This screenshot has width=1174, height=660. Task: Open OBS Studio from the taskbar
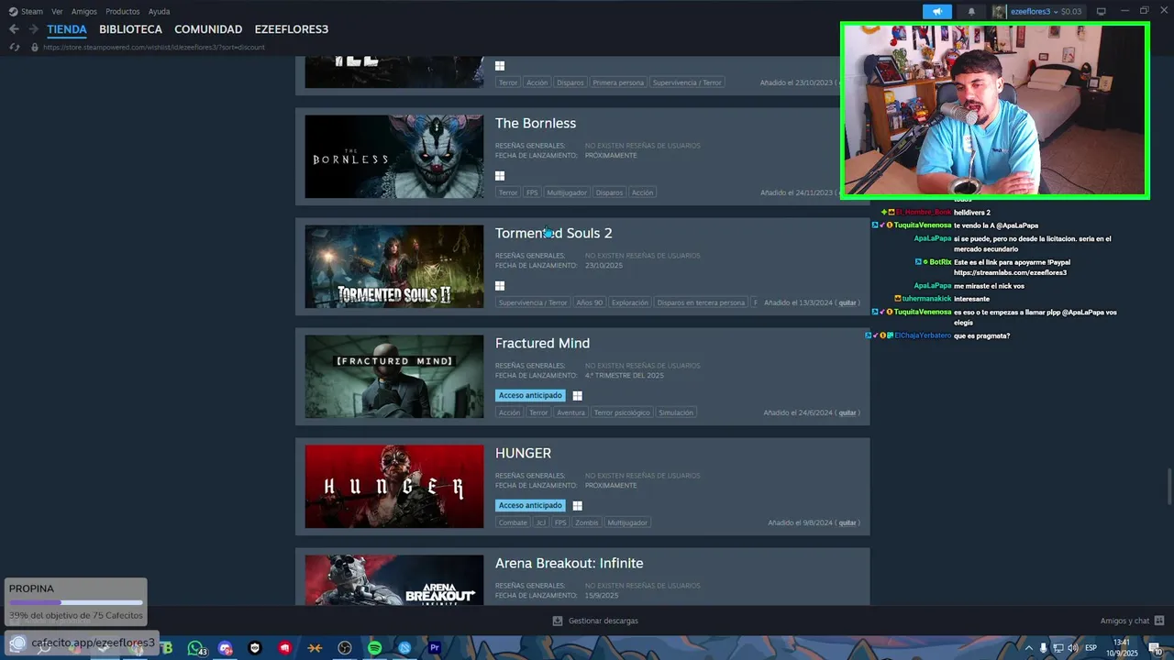pyautogui.click(x=345, y=648)
